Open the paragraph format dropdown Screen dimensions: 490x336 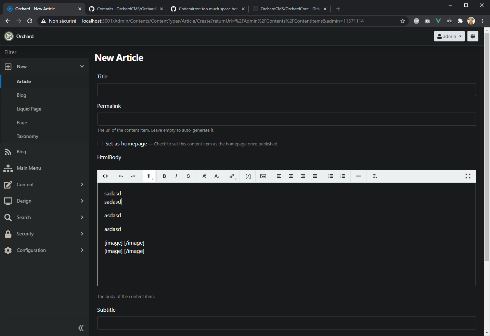click(x=149, y=176)
